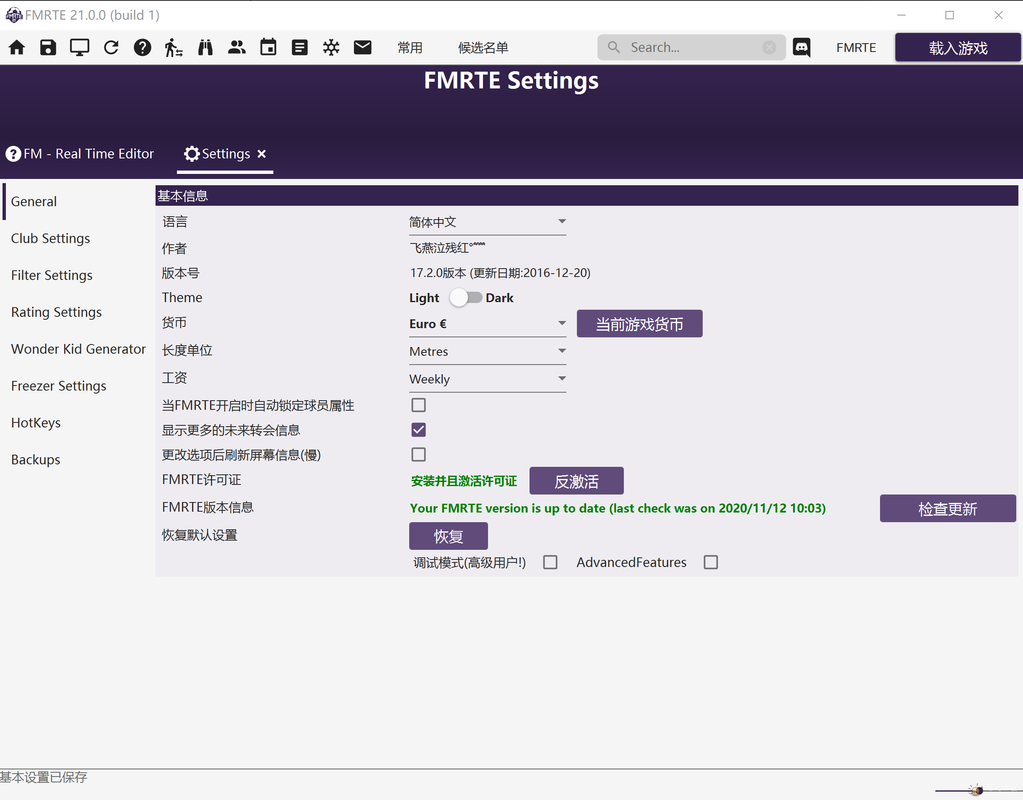Switch to FM - Real Time Editor tab
The image size is (1023, 800).
80,154
